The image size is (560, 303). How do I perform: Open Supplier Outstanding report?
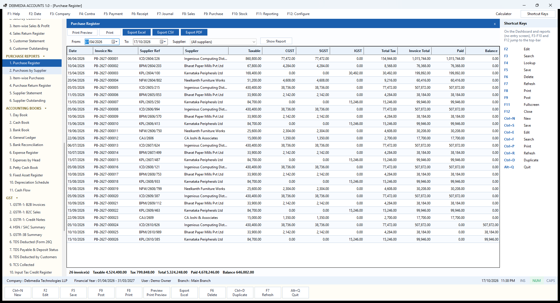(32, 101)
